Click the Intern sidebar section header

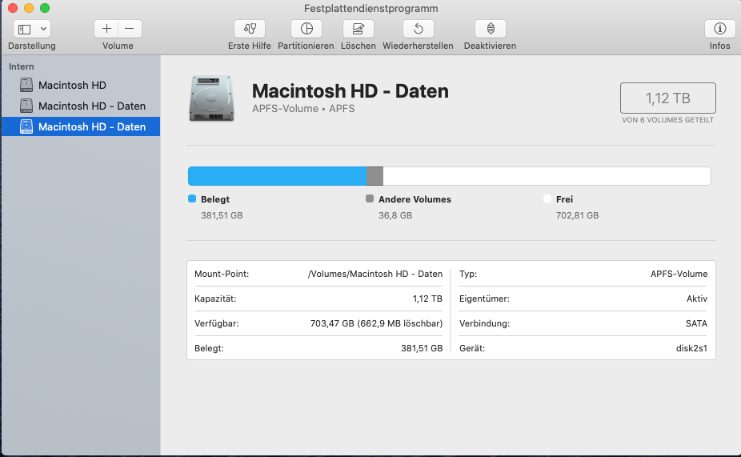pyautogui.click(x=22, y=66)
